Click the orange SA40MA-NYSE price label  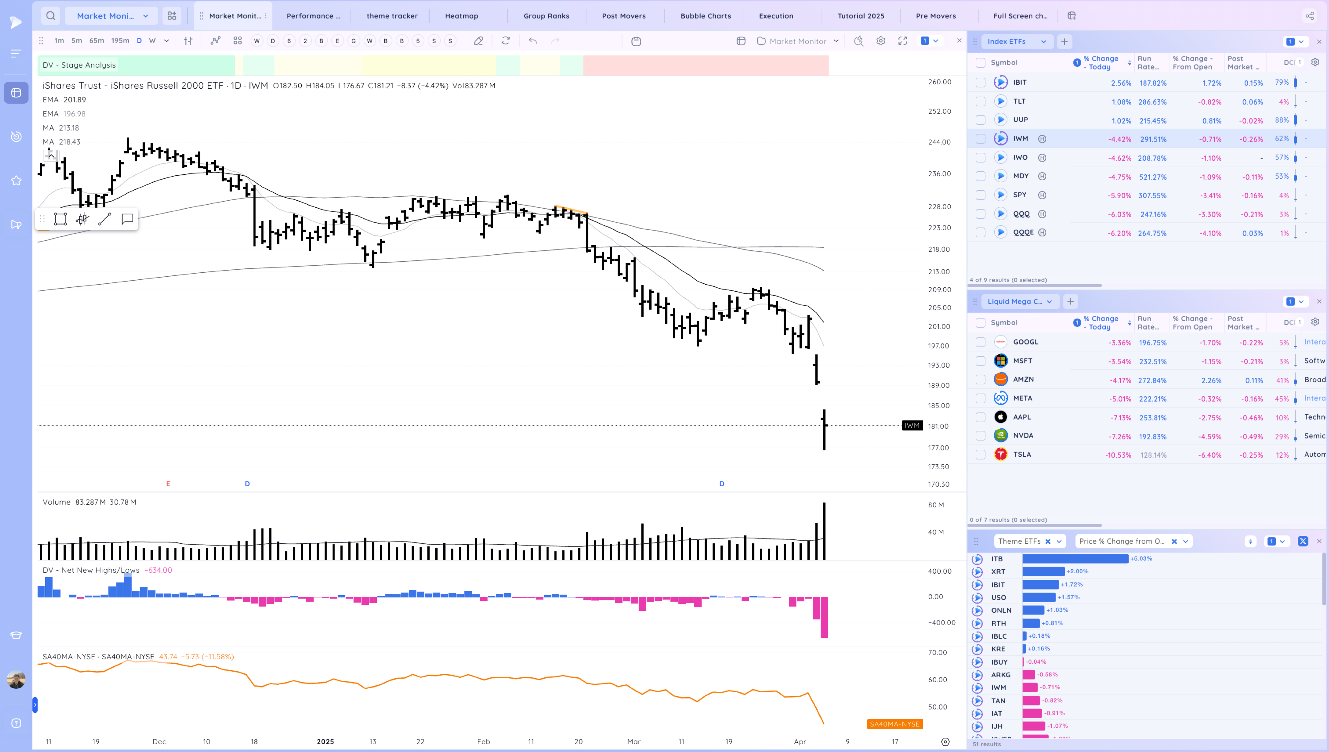[894, 724]
